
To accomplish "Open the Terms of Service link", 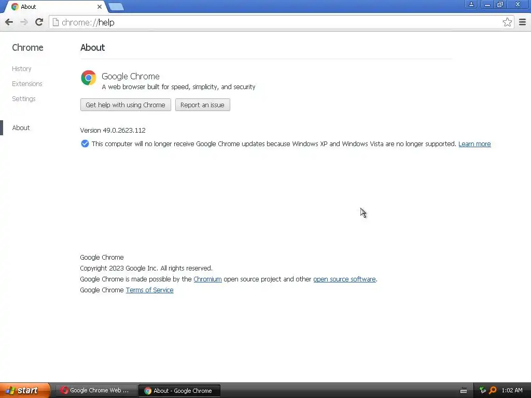I will click(150, 290).
